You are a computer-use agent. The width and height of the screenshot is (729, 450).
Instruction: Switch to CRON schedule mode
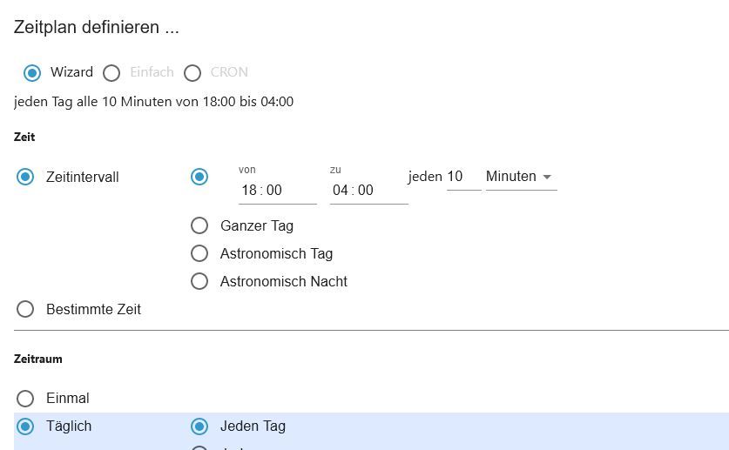tap(192, 72)
